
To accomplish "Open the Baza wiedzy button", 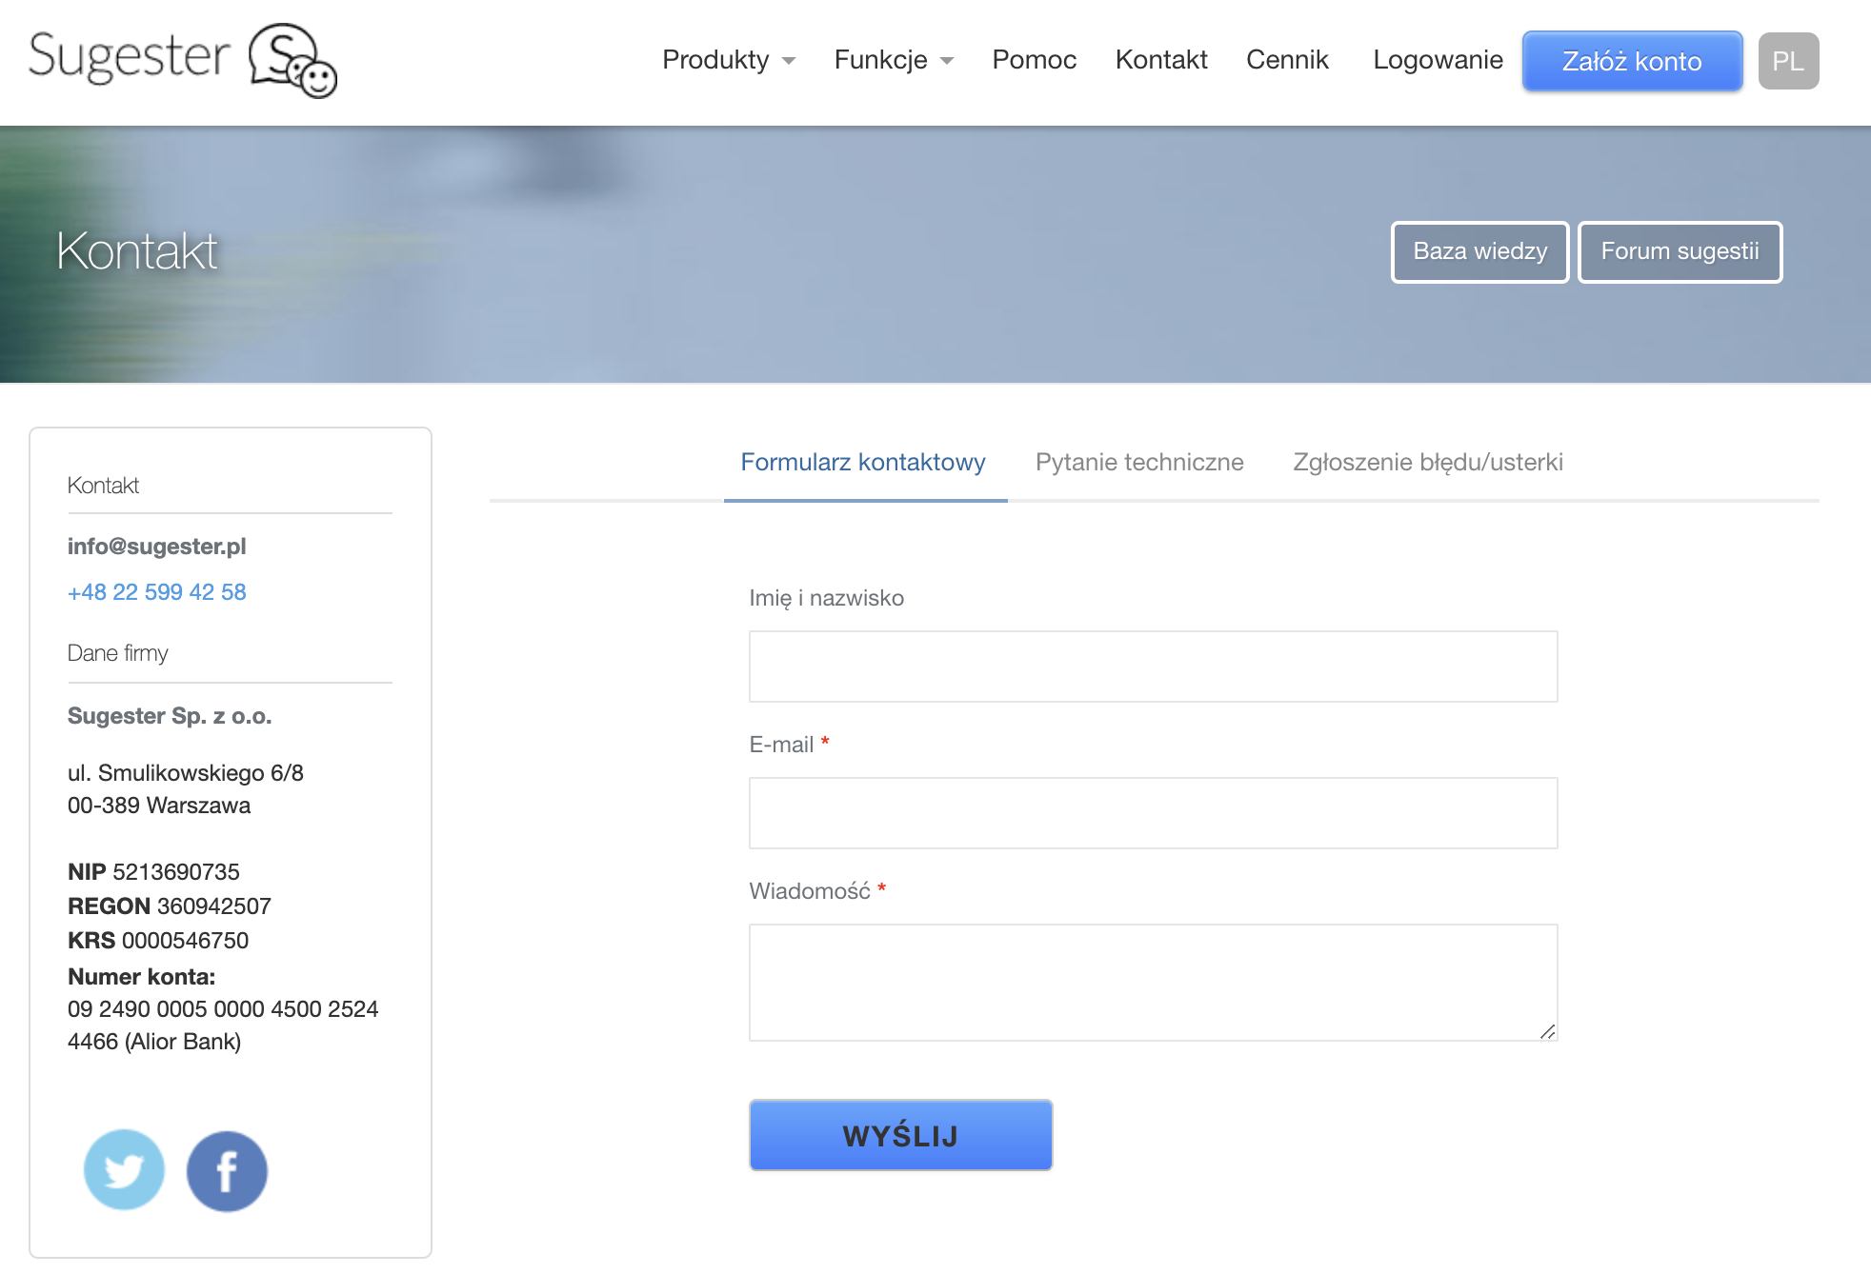I will tap(1479, 251).
